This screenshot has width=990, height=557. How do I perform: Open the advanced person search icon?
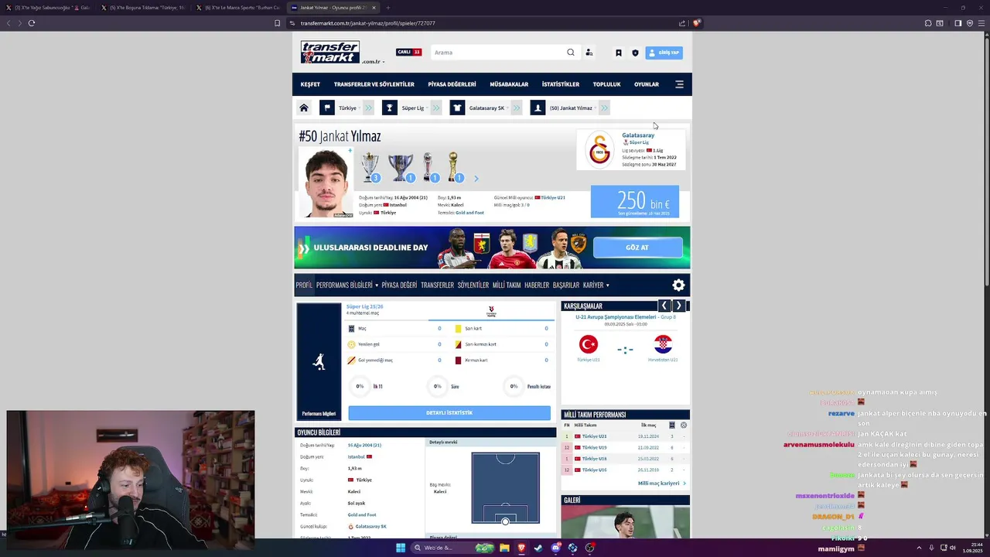589,53
